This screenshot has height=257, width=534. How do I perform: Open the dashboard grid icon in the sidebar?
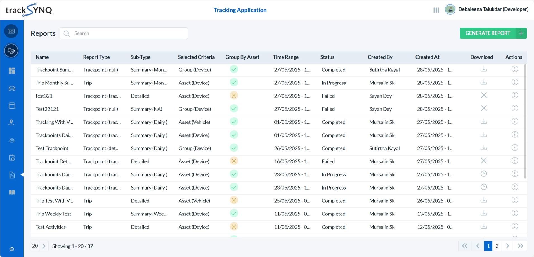11,71
